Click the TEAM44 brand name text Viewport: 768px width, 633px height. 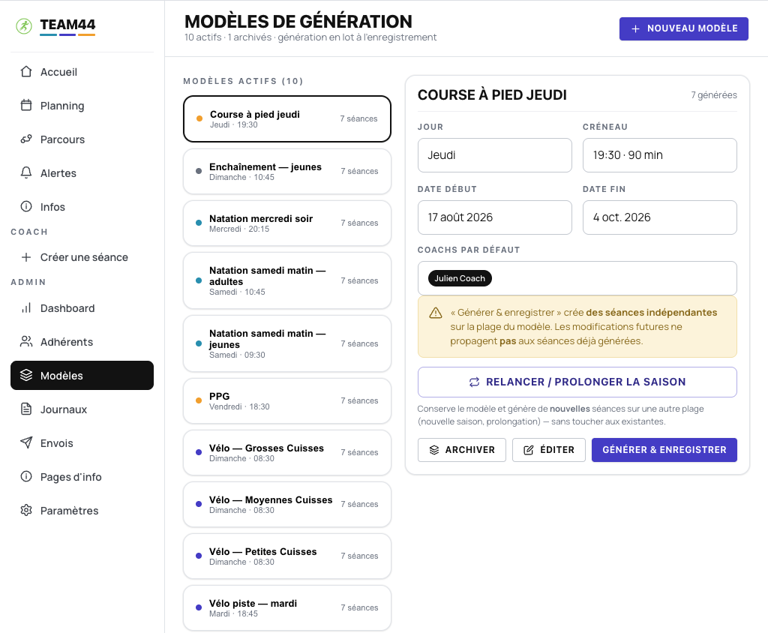pyautogui.click(x=67, y=25)
